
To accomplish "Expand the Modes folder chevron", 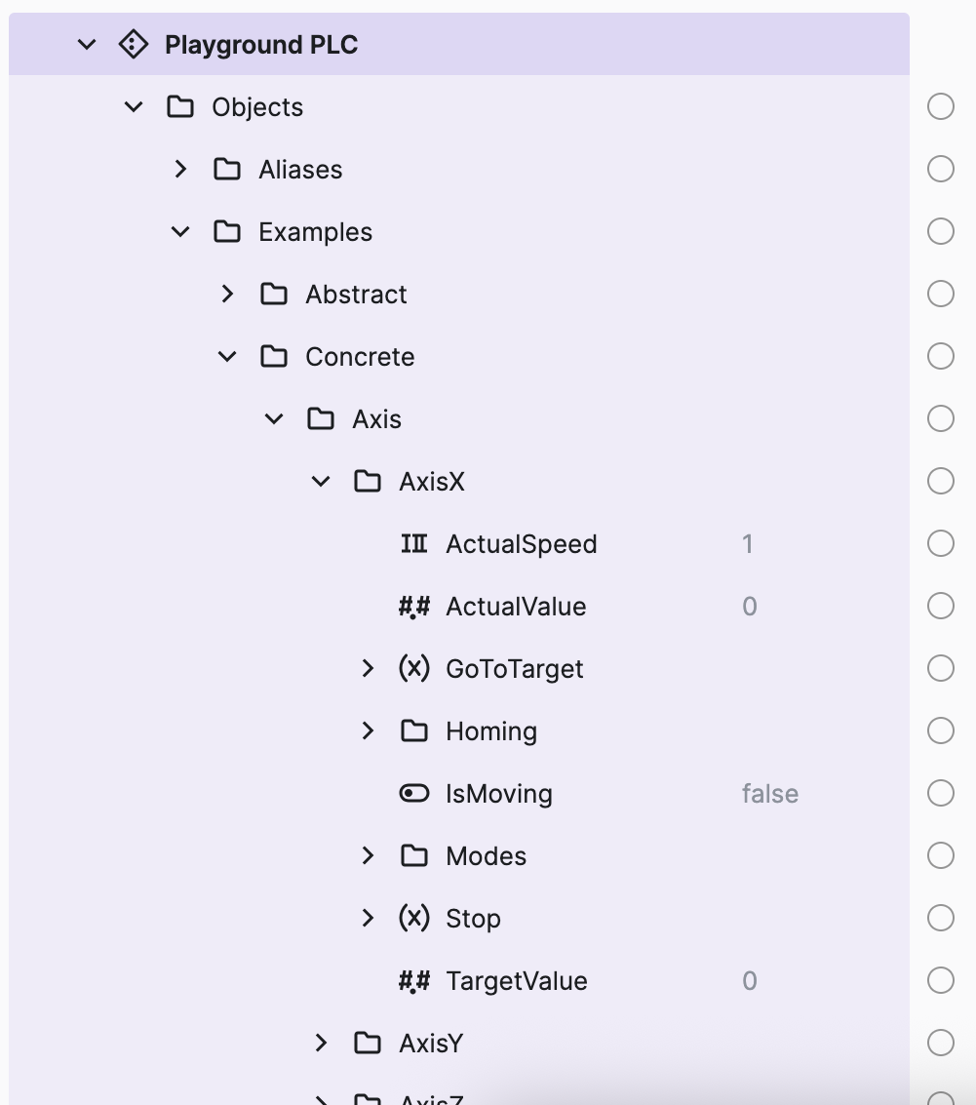I will (368, 856).
